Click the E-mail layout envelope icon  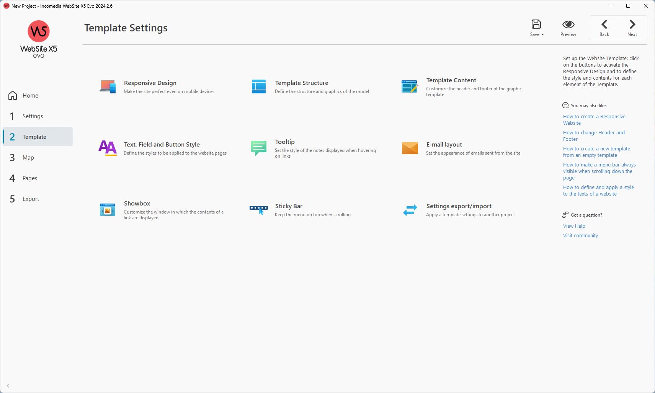click(x=410, y=148)
